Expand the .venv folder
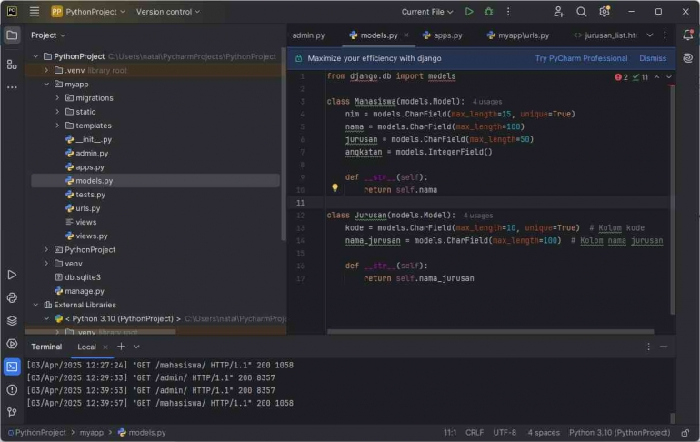 click(x=46, y=71)
